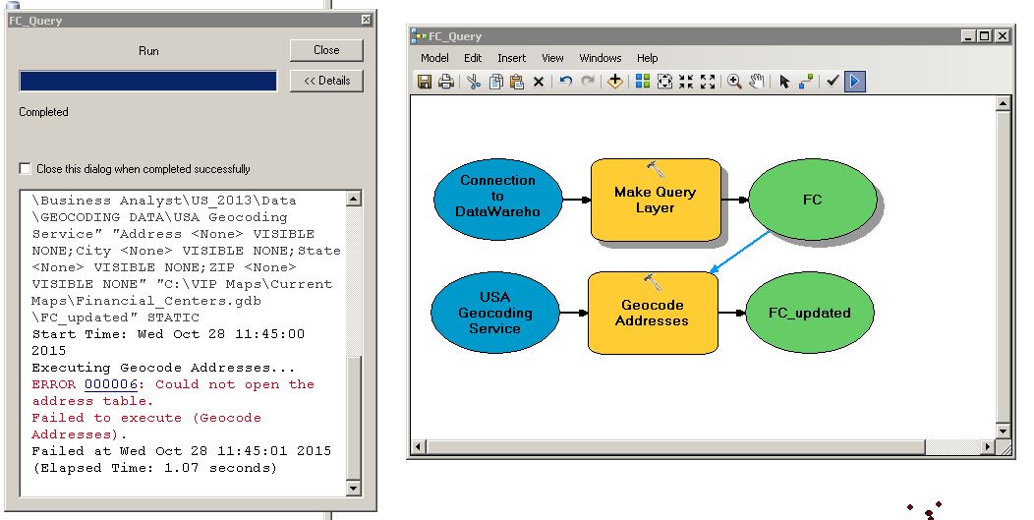Screen dimensions: 1034x520
Task: Run the model with play icon
Action: point(855,82)
